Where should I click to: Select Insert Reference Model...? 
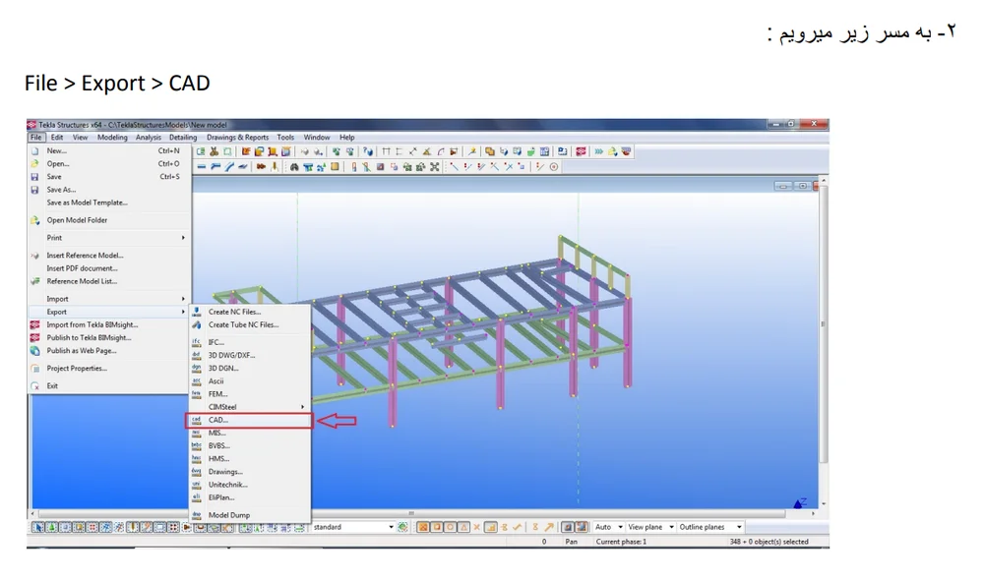(x=109, y=256)
